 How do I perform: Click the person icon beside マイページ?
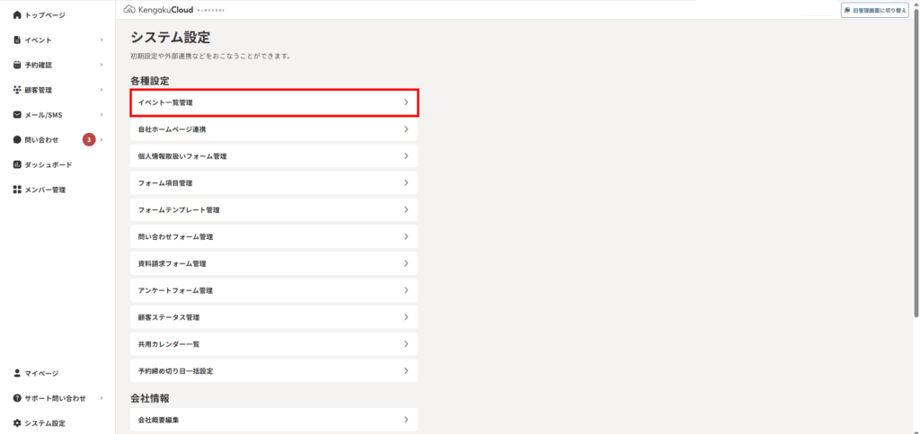17,373
